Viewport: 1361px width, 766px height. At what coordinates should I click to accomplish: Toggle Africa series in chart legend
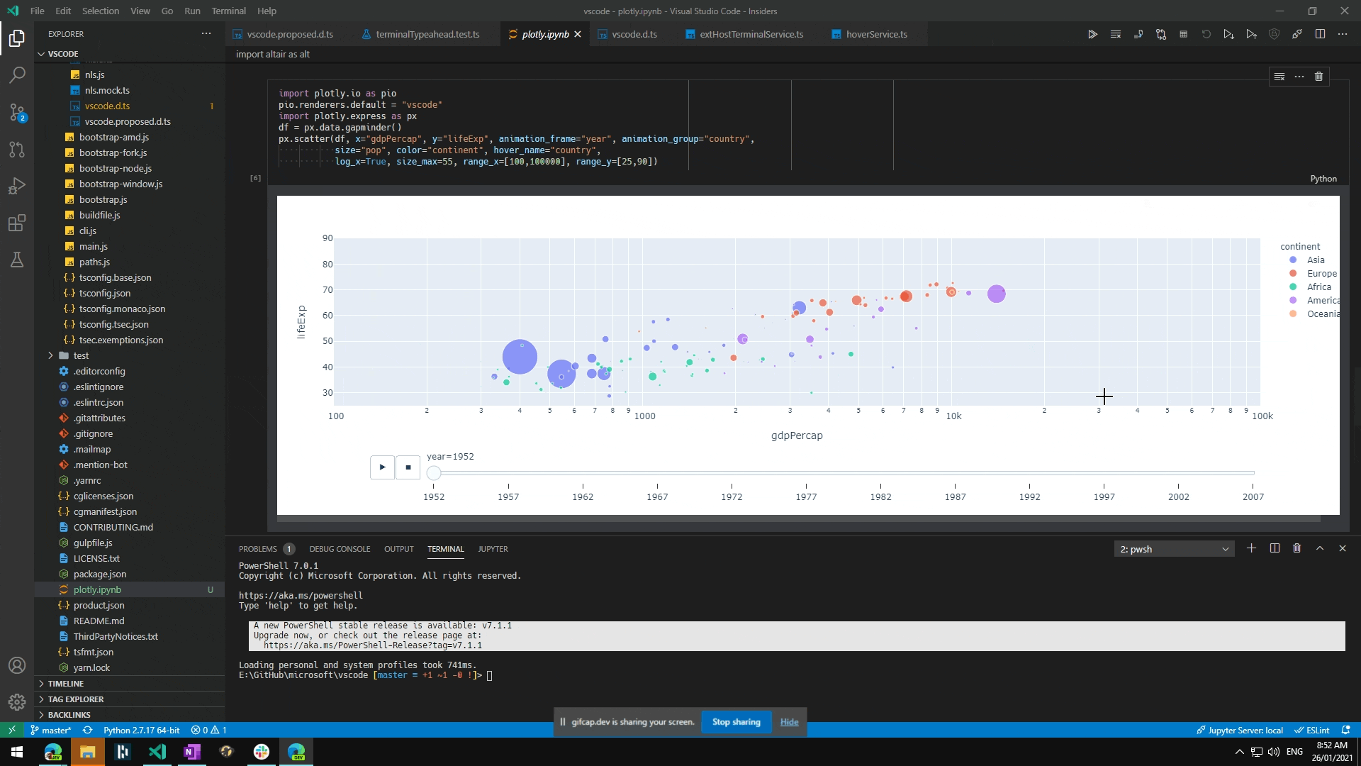pyautogui.click(x=1318, y=287)
